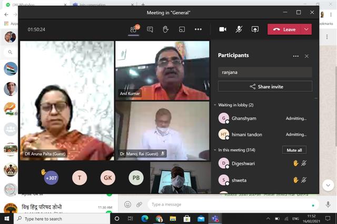337x224 pixels.
Task: Click the taskbar search box
Action: point(62,219)
